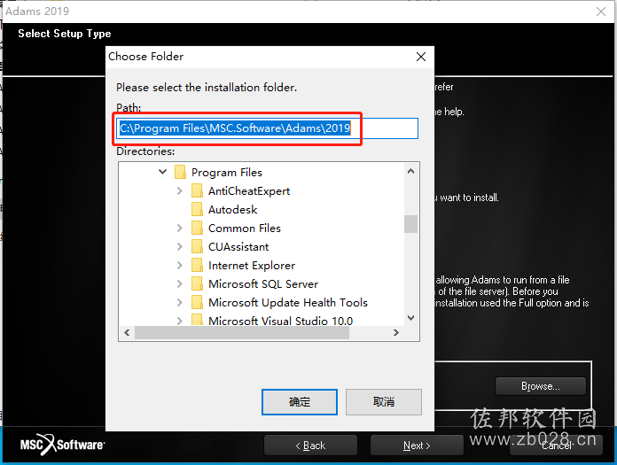Go to previous step with Back button
The height and width of the screenshot is (465, 617).
click(310, 446)
